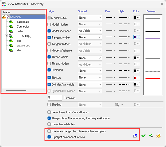The height and width of the screenshot is (147, 166).
Task: Click the SHCS #1(2) sub-assembly icon
Action: pos(11,36)
